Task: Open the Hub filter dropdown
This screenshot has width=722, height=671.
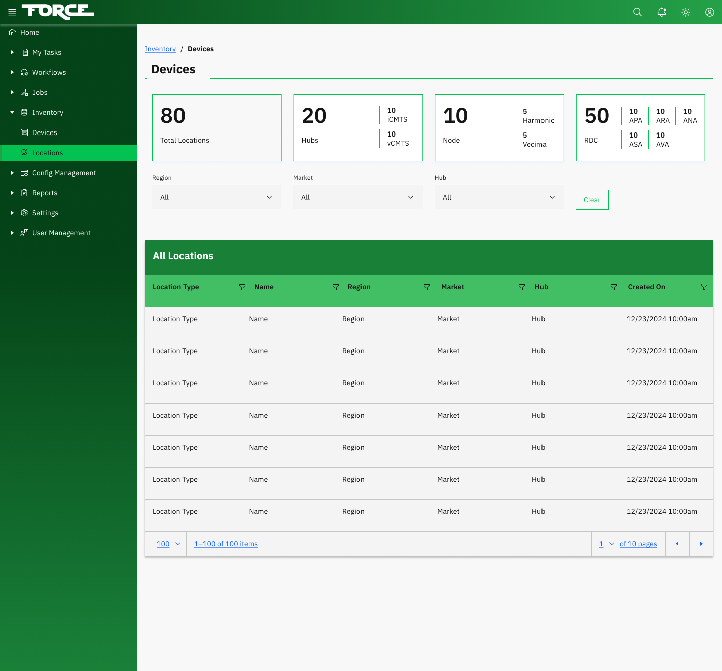Action: point(499,197)
